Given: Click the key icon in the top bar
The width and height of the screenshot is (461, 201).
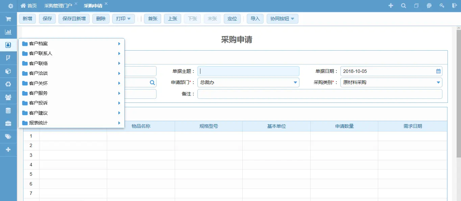Looking at the screenshot, I should click(441, 6).
